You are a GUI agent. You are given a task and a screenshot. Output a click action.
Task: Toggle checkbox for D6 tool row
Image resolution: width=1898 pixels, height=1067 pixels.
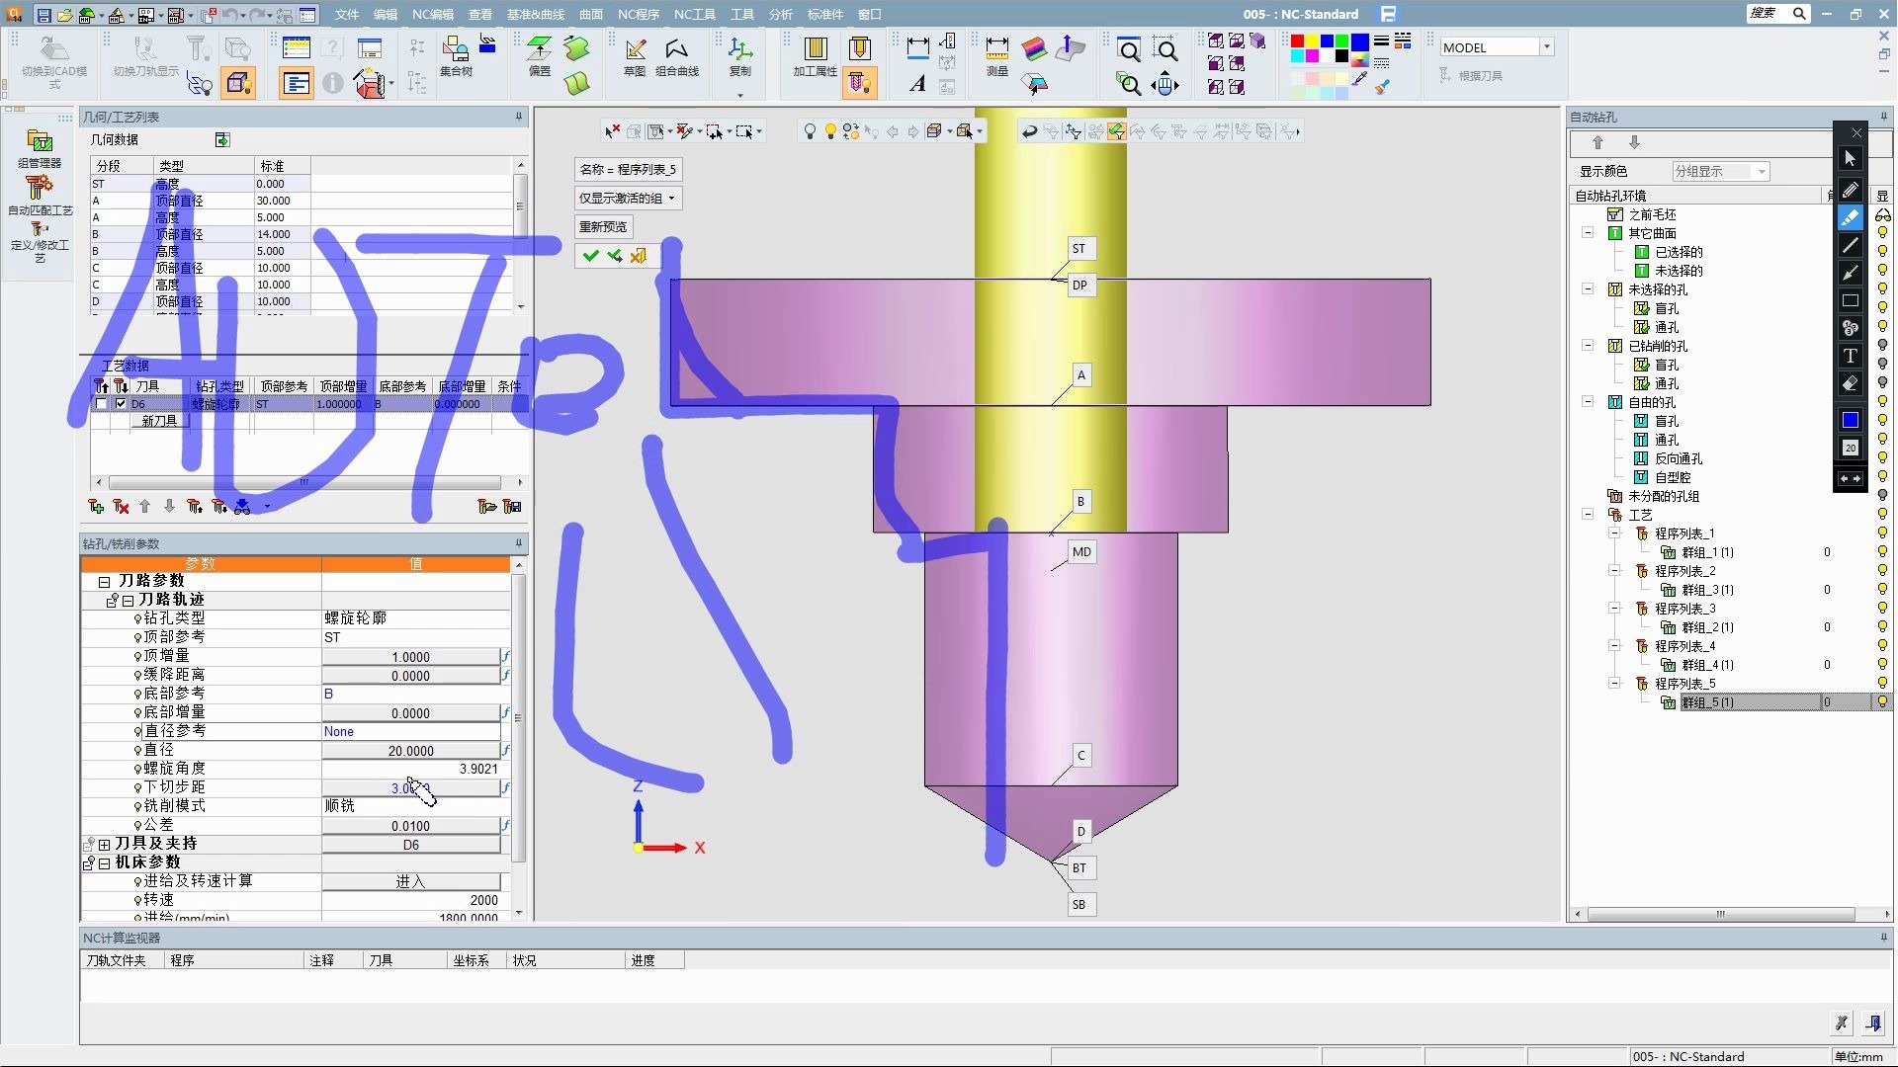(x=122, y=404)
